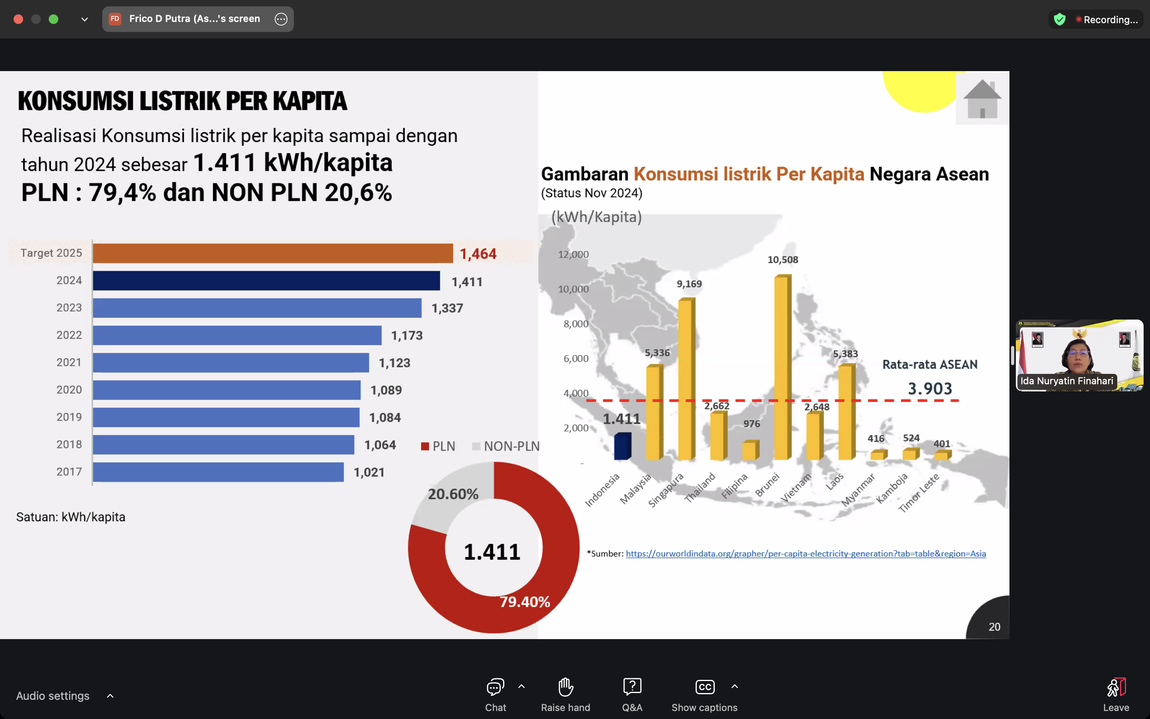Click the red PLN legend swatch

click(x=425, y=446)
